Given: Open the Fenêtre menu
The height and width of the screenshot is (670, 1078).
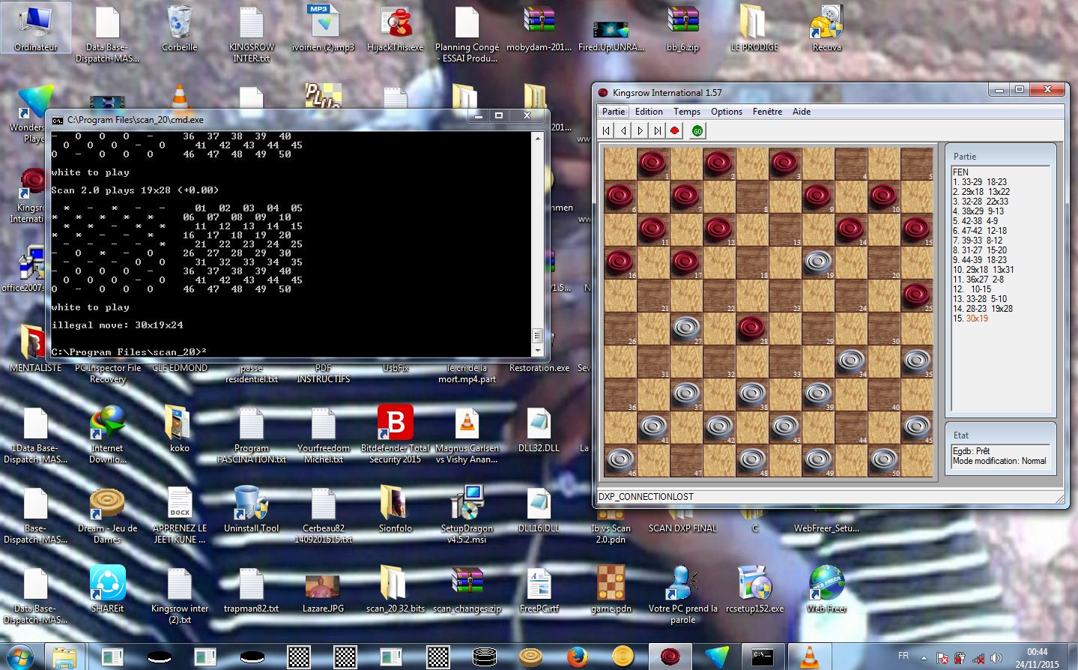Looking at the screenshot, I should click(x=767, y=111).
